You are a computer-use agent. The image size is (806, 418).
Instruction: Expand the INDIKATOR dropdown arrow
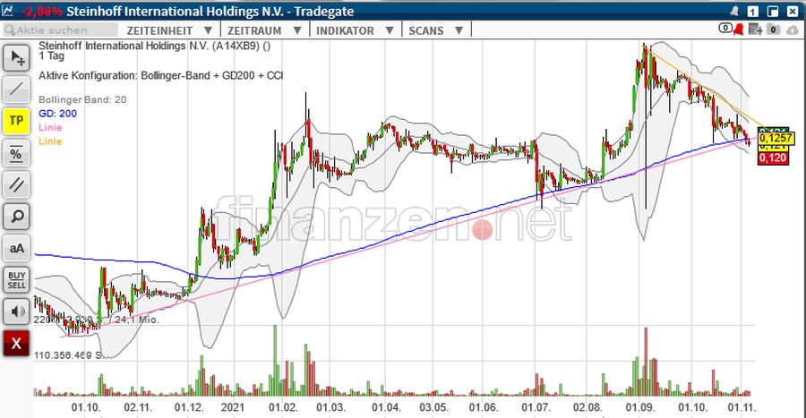(x=390, y=30)
